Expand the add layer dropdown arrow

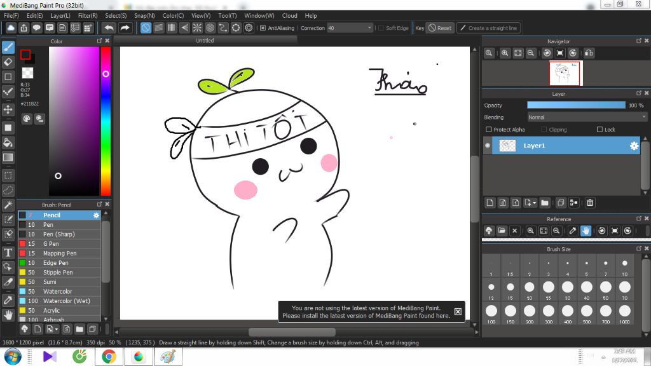[x=534, y=203]
